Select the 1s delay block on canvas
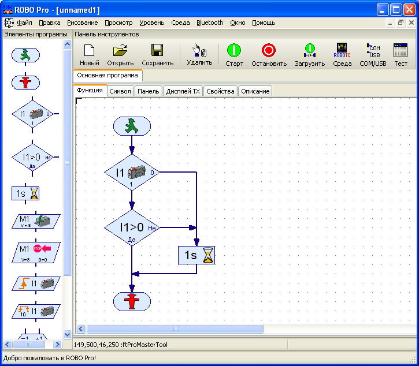419x366 pixels. coord(196,255)
